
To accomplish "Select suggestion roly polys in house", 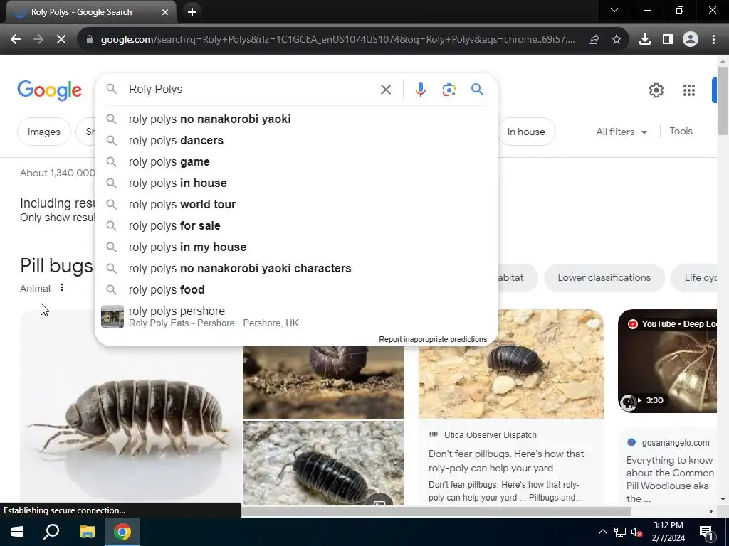I will [x=297, y=183].
